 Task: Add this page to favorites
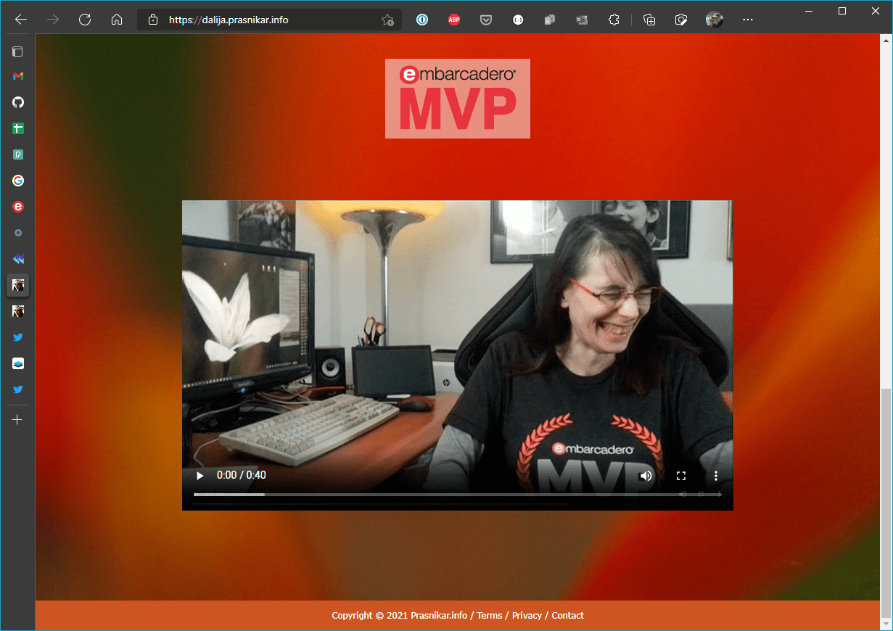(387, 20)
